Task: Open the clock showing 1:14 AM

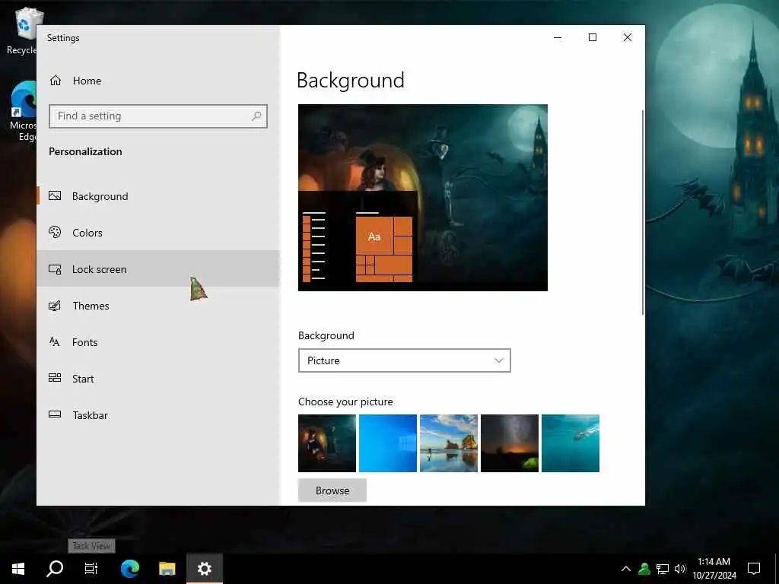Action: tap(714, 569)
